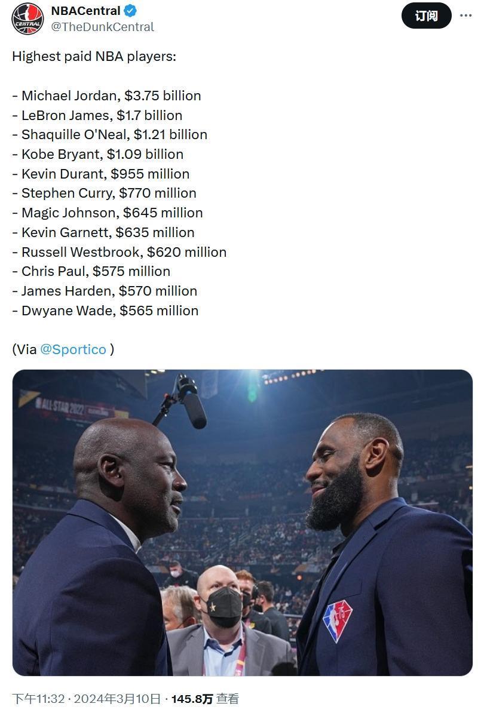Click the NBA 75 logo patch in photo

click(338, 621)
